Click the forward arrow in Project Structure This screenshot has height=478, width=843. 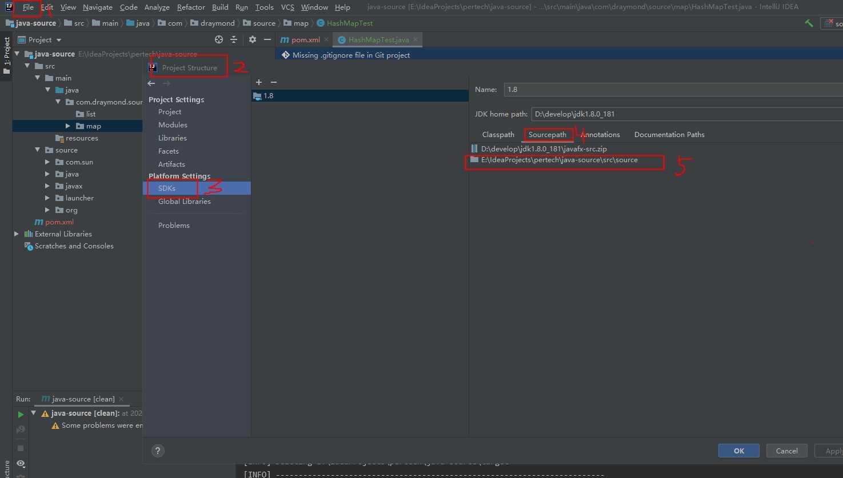[x=167, y=83]
